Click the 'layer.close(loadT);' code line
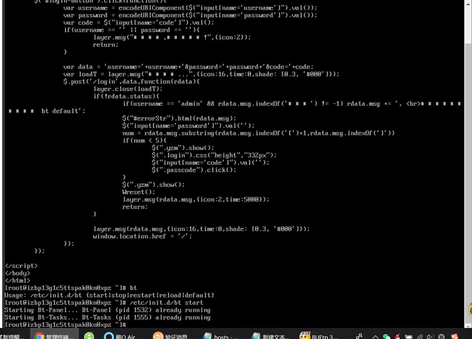The height and width of the screenshot is (339, 472). click(x=128, y=89)
